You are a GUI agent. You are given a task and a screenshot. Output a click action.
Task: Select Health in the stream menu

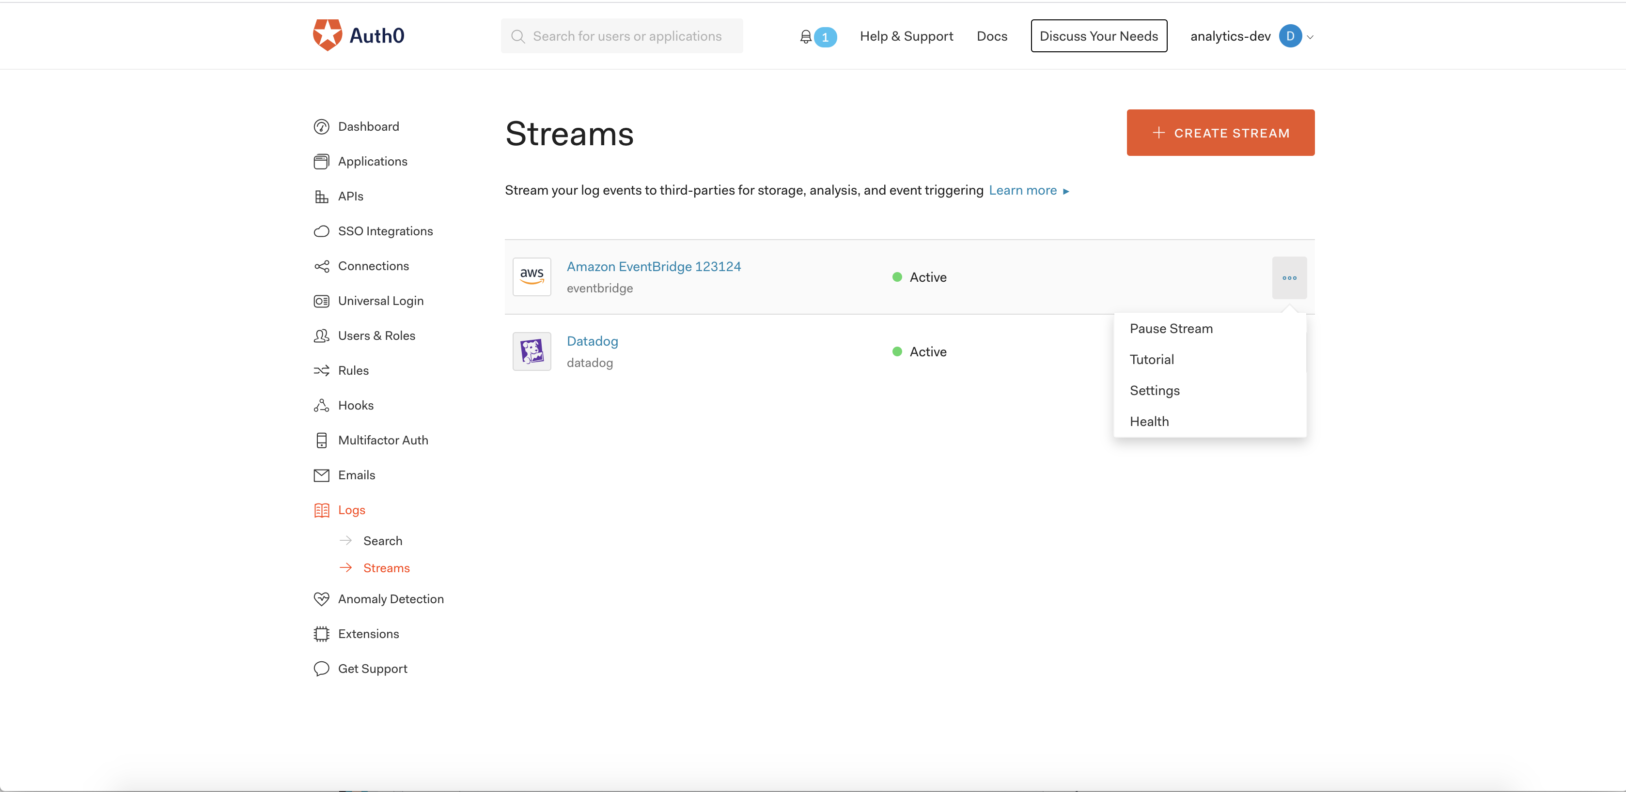(1149, 421)
